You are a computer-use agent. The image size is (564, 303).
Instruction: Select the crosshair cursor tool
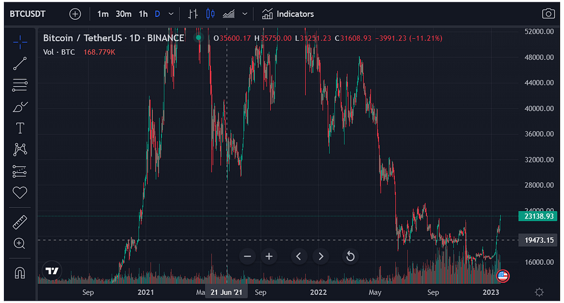(x=20, y=42)
